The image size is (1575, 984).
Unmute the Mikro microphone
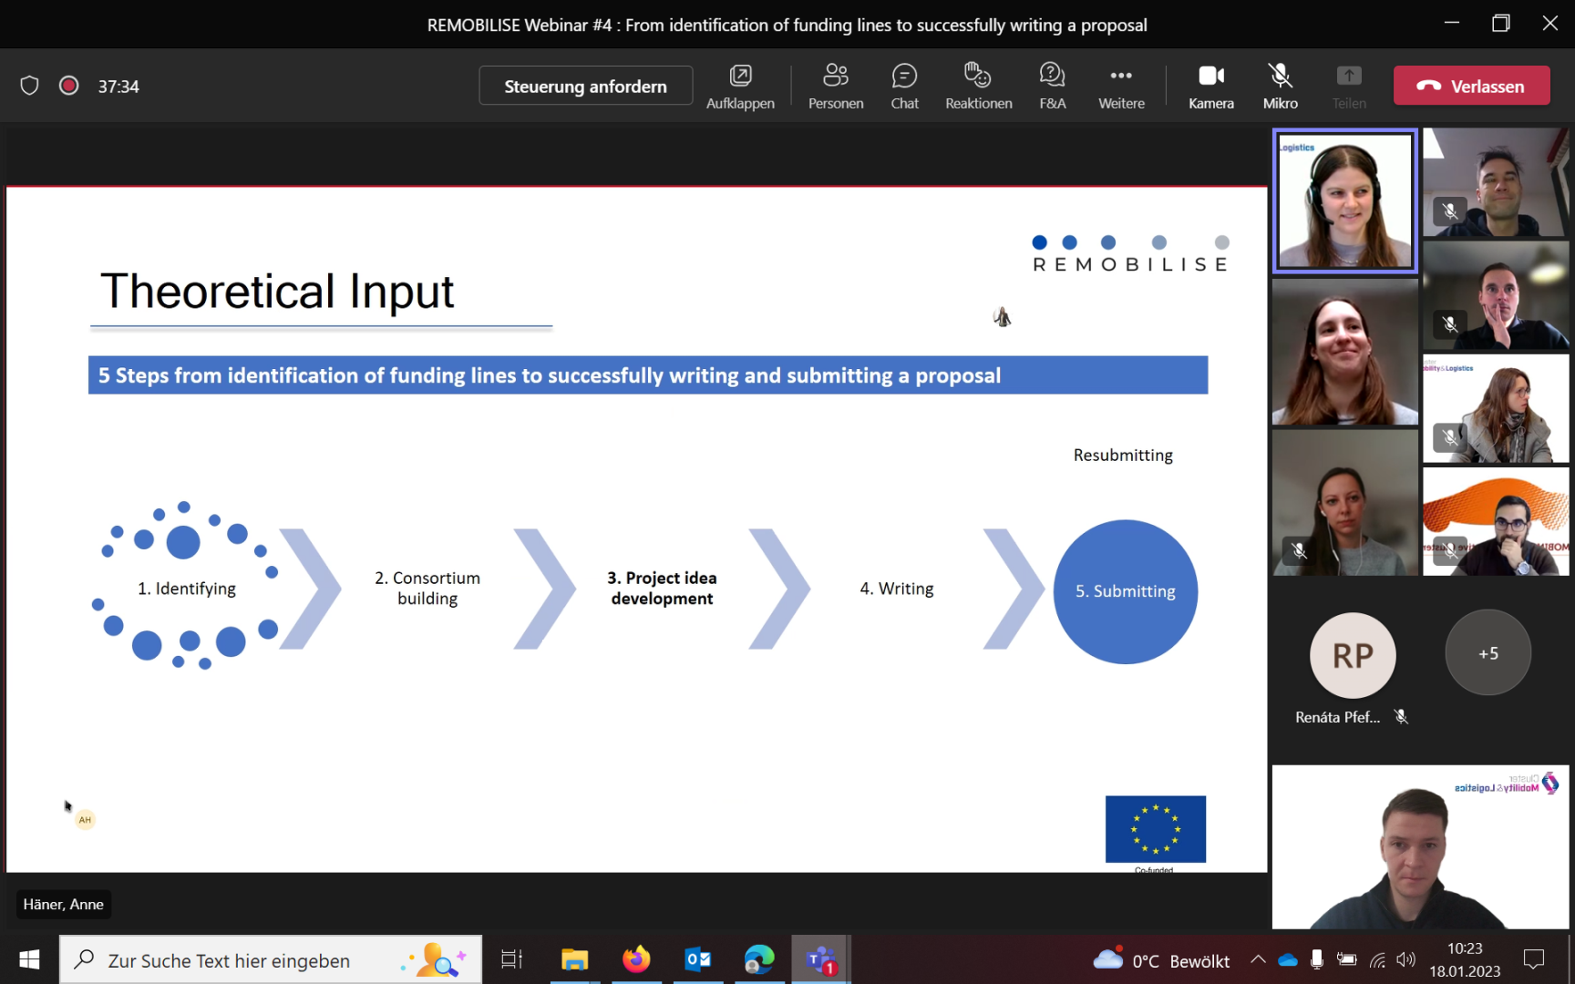1280,87
